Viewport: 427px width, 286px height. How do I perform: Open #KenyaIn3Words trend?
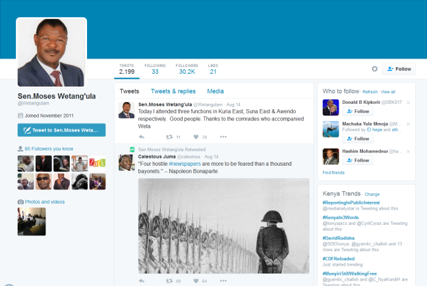click(x=341, y=218)
